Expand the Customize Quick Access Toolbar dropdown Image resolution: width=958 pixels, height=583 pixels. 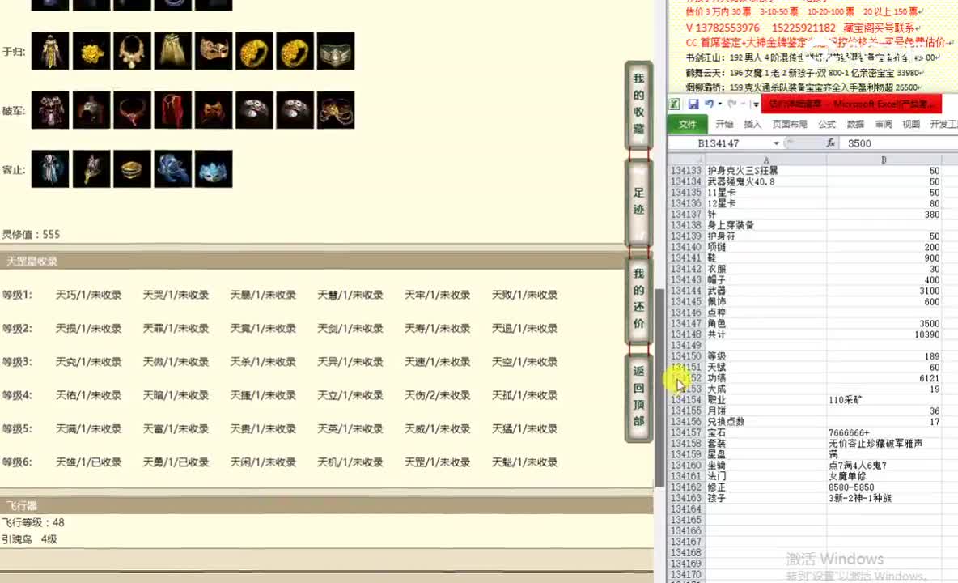click(x=756, y=104)
